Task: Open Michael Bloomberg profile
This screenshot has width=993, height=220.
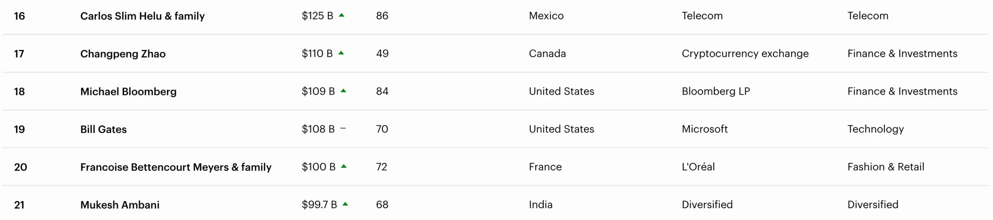Action: pyautogui.click(x=128, y=92)
